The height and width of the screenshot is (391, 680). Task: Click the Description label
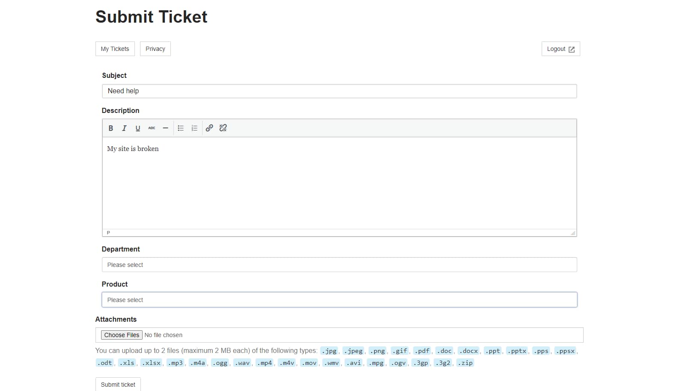[x=120, y=110]
